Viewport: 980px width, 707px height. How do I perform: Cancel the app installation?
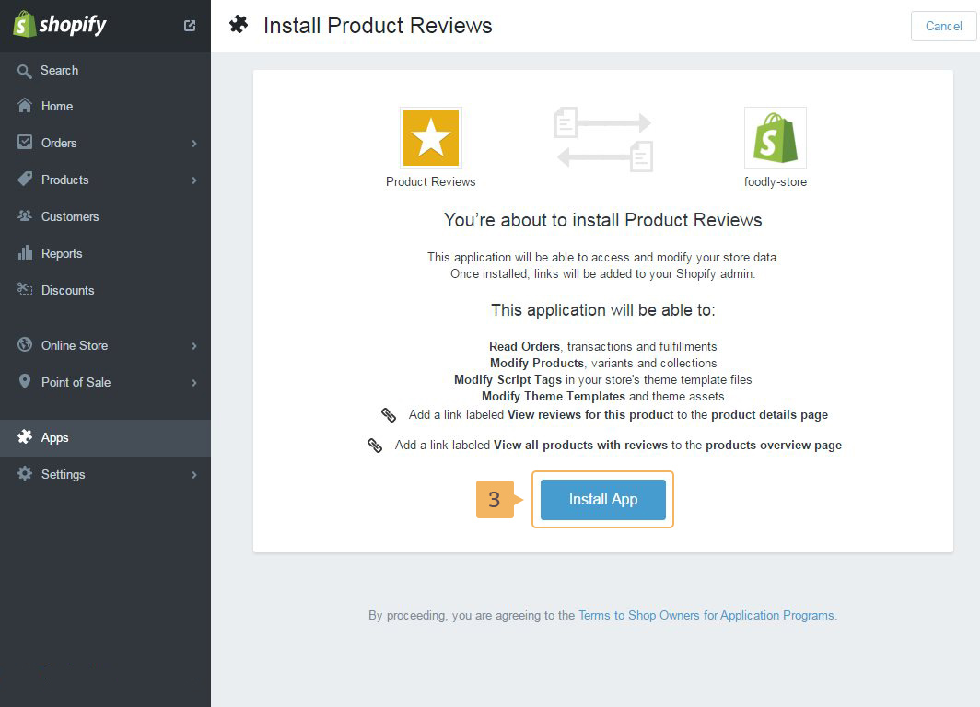pyautogui.click(x=943, y=26)
